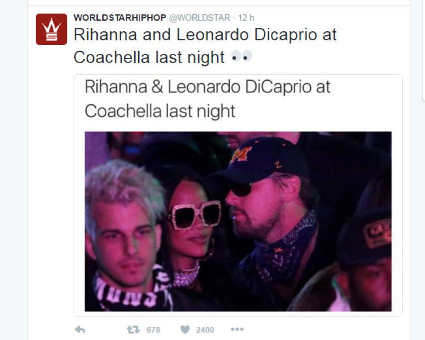
Task: Click the 2400 likes count
Action: pyautogui.click(x=205, y=330)
